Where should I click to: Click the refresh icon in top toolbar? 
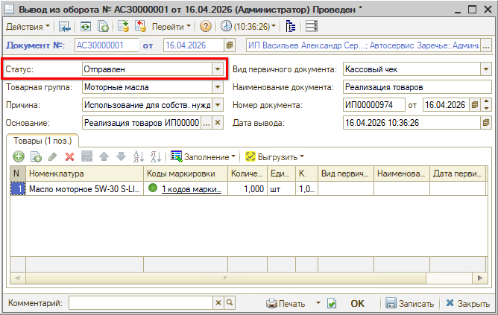(86, 26)
